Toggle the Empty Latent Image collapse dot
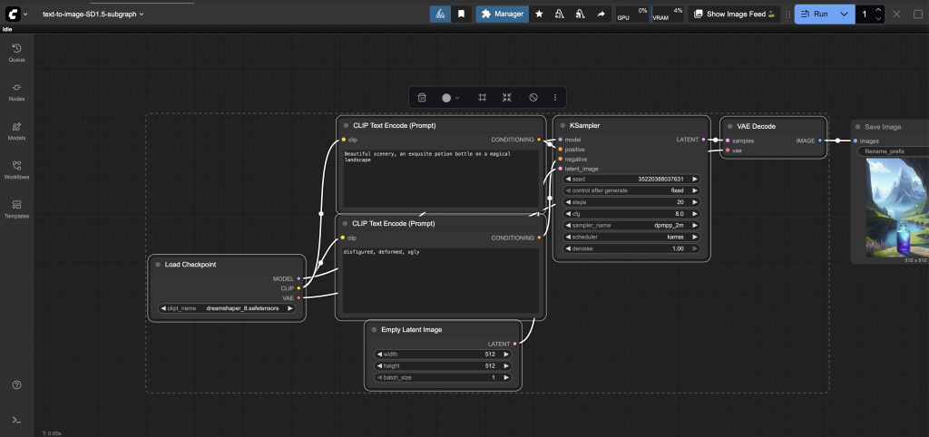The height and width of the screenshot is (437, 929). (374, 330)
